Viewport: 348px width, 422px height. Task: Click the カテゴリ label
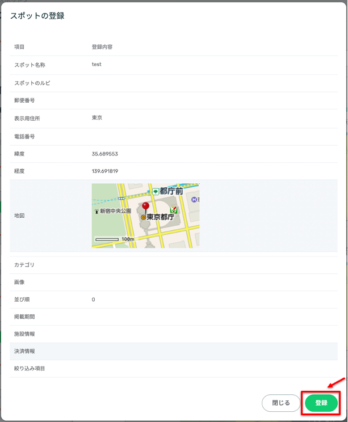click(x=24, y=265)
